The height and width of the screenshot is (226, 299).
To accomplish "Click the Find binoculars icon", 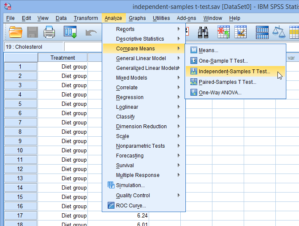I will tap(204, 32).
